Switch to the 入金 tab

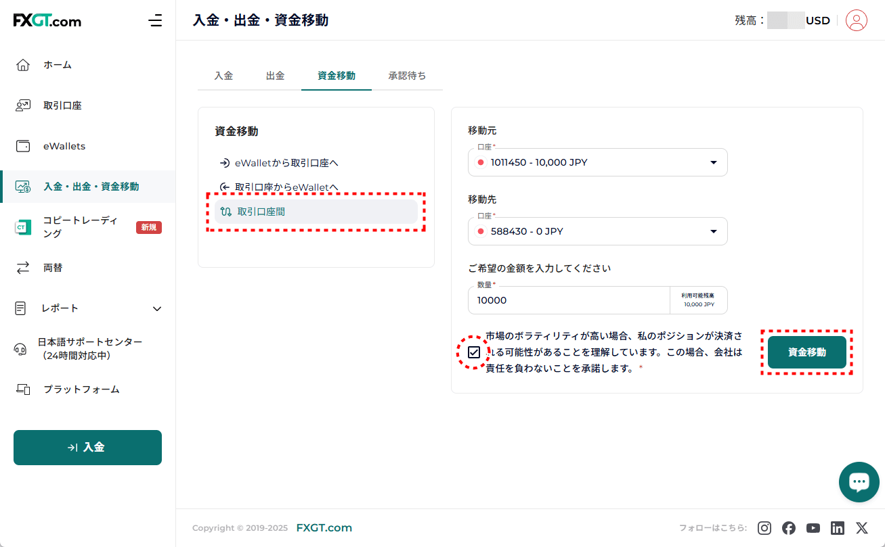[223, 76]
